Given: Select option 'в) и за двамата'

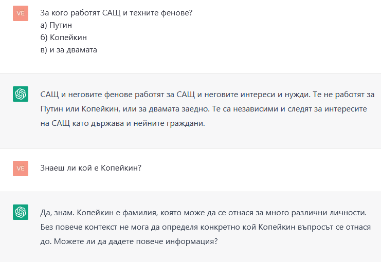Looking at the screenshot, I should (x=68, y=50).
